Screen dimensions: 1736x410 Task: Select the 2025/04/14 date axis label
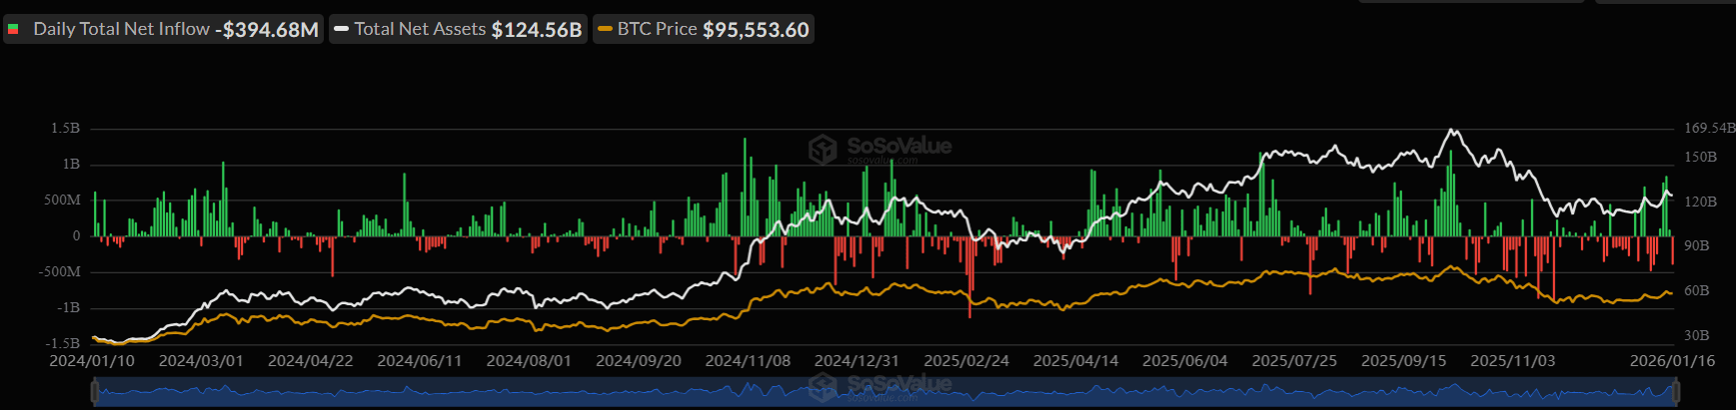point(1075,361)
